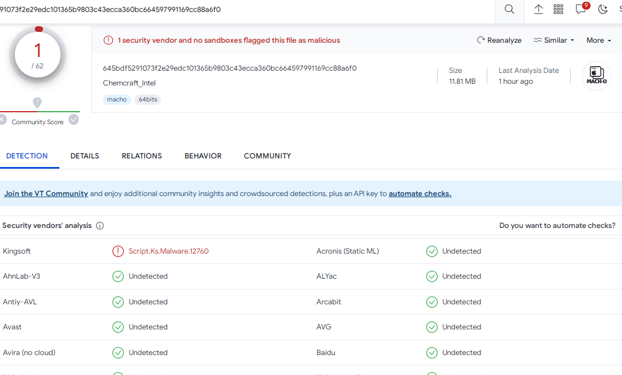Follow the Join the VT Community link
The width and height of the screenshot is (622, 375).
tap(46, 194)
